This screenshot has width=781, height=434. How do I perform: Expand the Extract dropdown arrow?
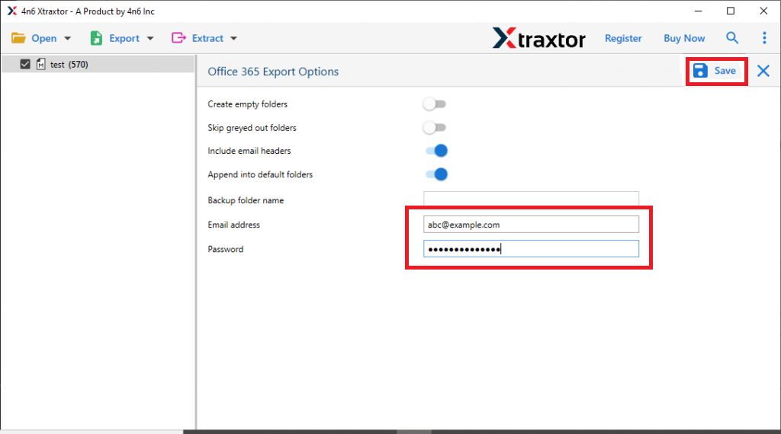point(233,39)
